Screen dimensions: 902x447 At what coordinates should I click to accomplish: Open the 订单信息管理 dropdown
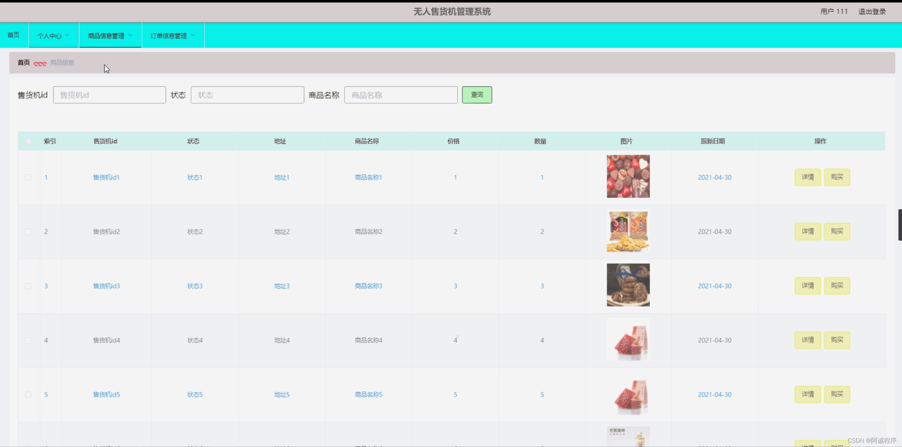172,36
